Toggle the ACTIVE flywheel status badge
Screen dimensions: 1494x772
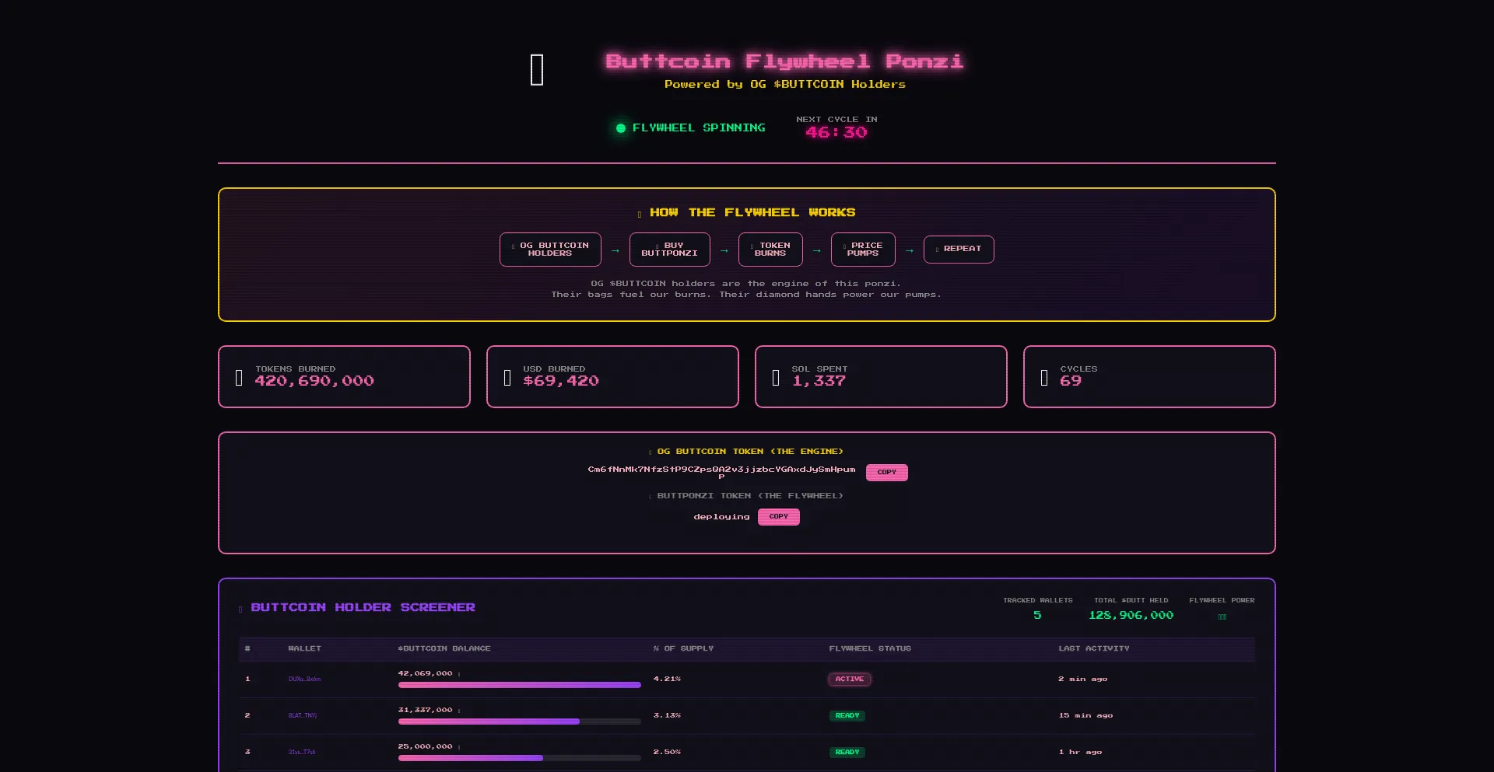tap(849, 679)
